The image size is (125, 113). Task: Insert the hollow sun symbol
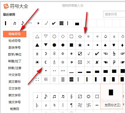37,54
